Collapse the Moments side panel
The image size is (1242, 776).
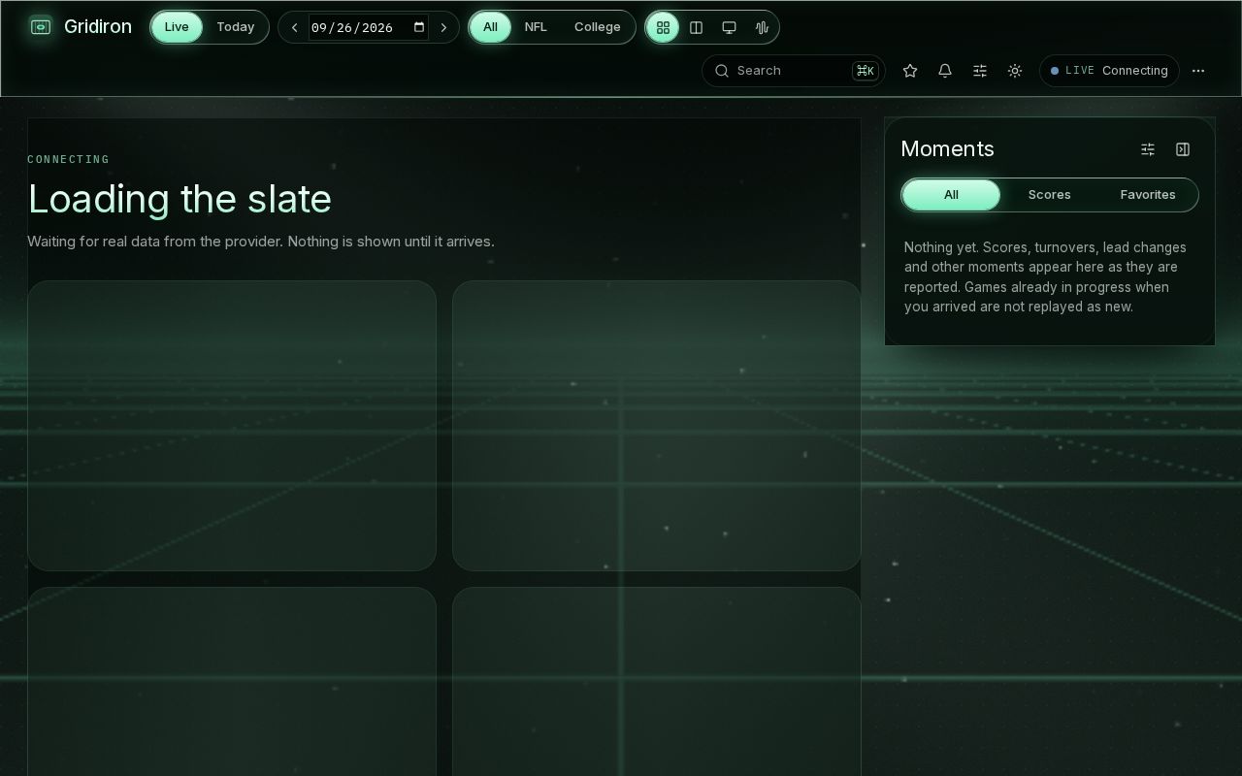coord(1183,149)
